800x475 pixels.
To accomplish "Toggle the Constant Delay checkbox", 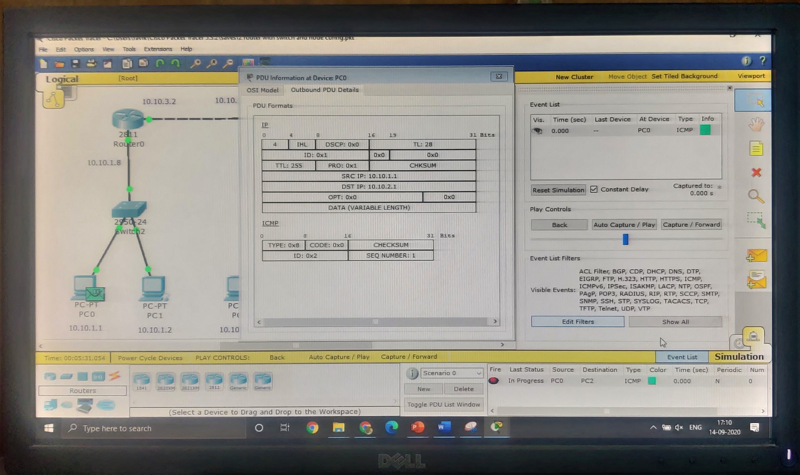I will (x=594, y=189).
